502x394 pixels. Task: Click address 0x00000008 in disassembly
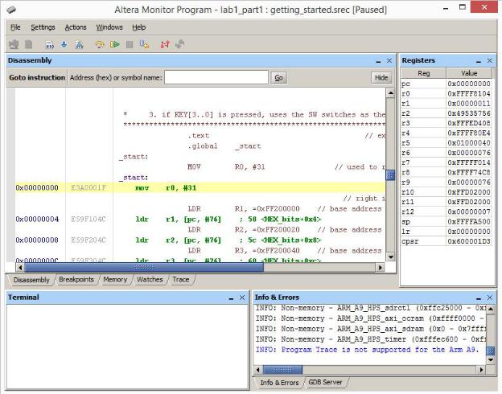(x=37, y=240)
